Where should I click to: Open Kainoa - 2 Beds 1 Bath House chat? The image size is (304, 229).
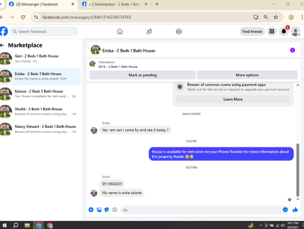click(x=40, y=94)
